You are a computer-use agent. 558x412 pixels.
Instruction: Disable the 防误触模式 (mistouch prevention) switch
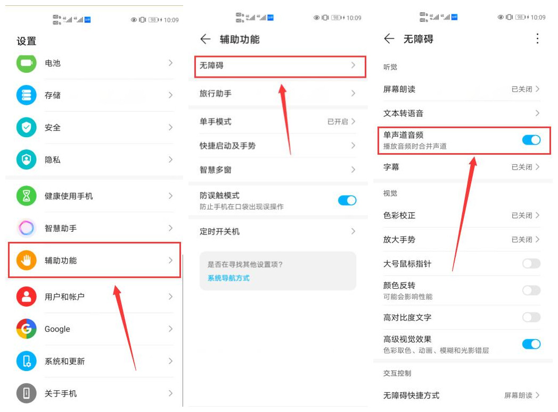(347, 200)
